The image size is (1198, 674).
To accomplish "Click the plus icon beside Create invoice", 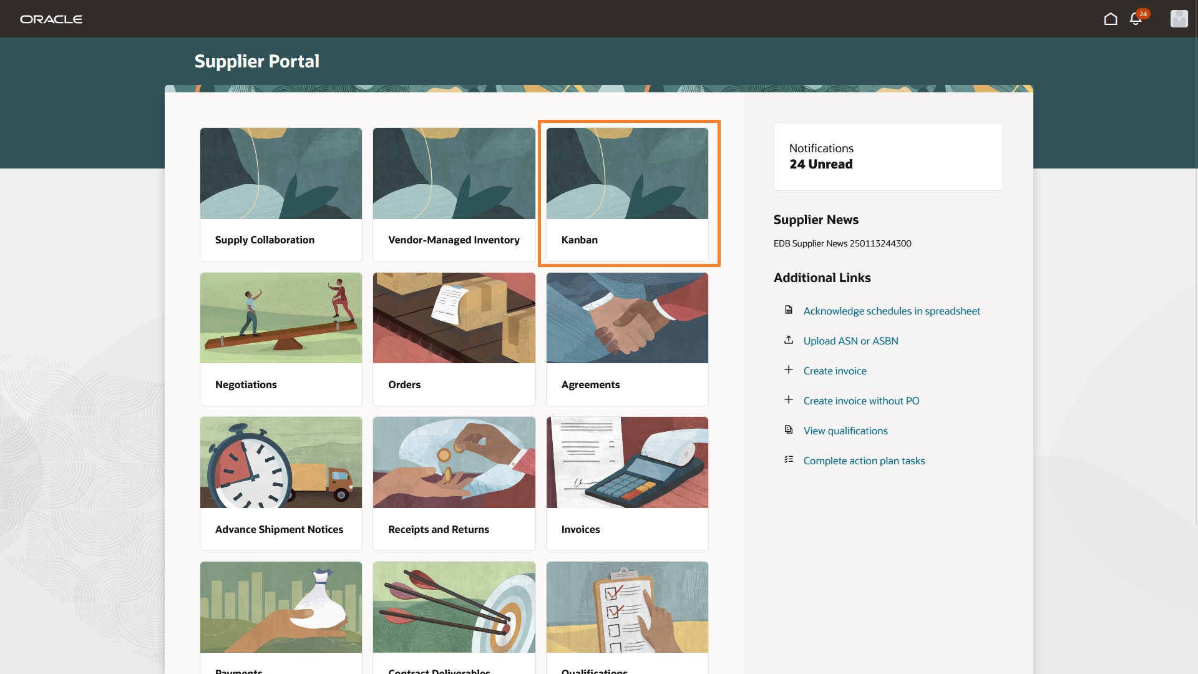I will 788,369.
